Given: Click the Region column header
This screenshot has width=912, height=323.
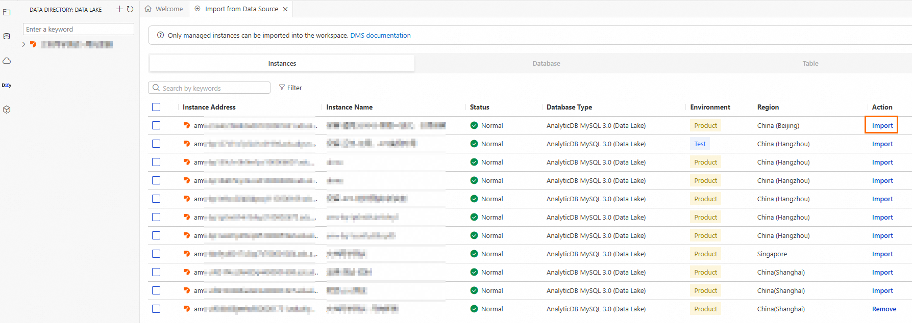Looking at the screenshot, I should 768,107.
